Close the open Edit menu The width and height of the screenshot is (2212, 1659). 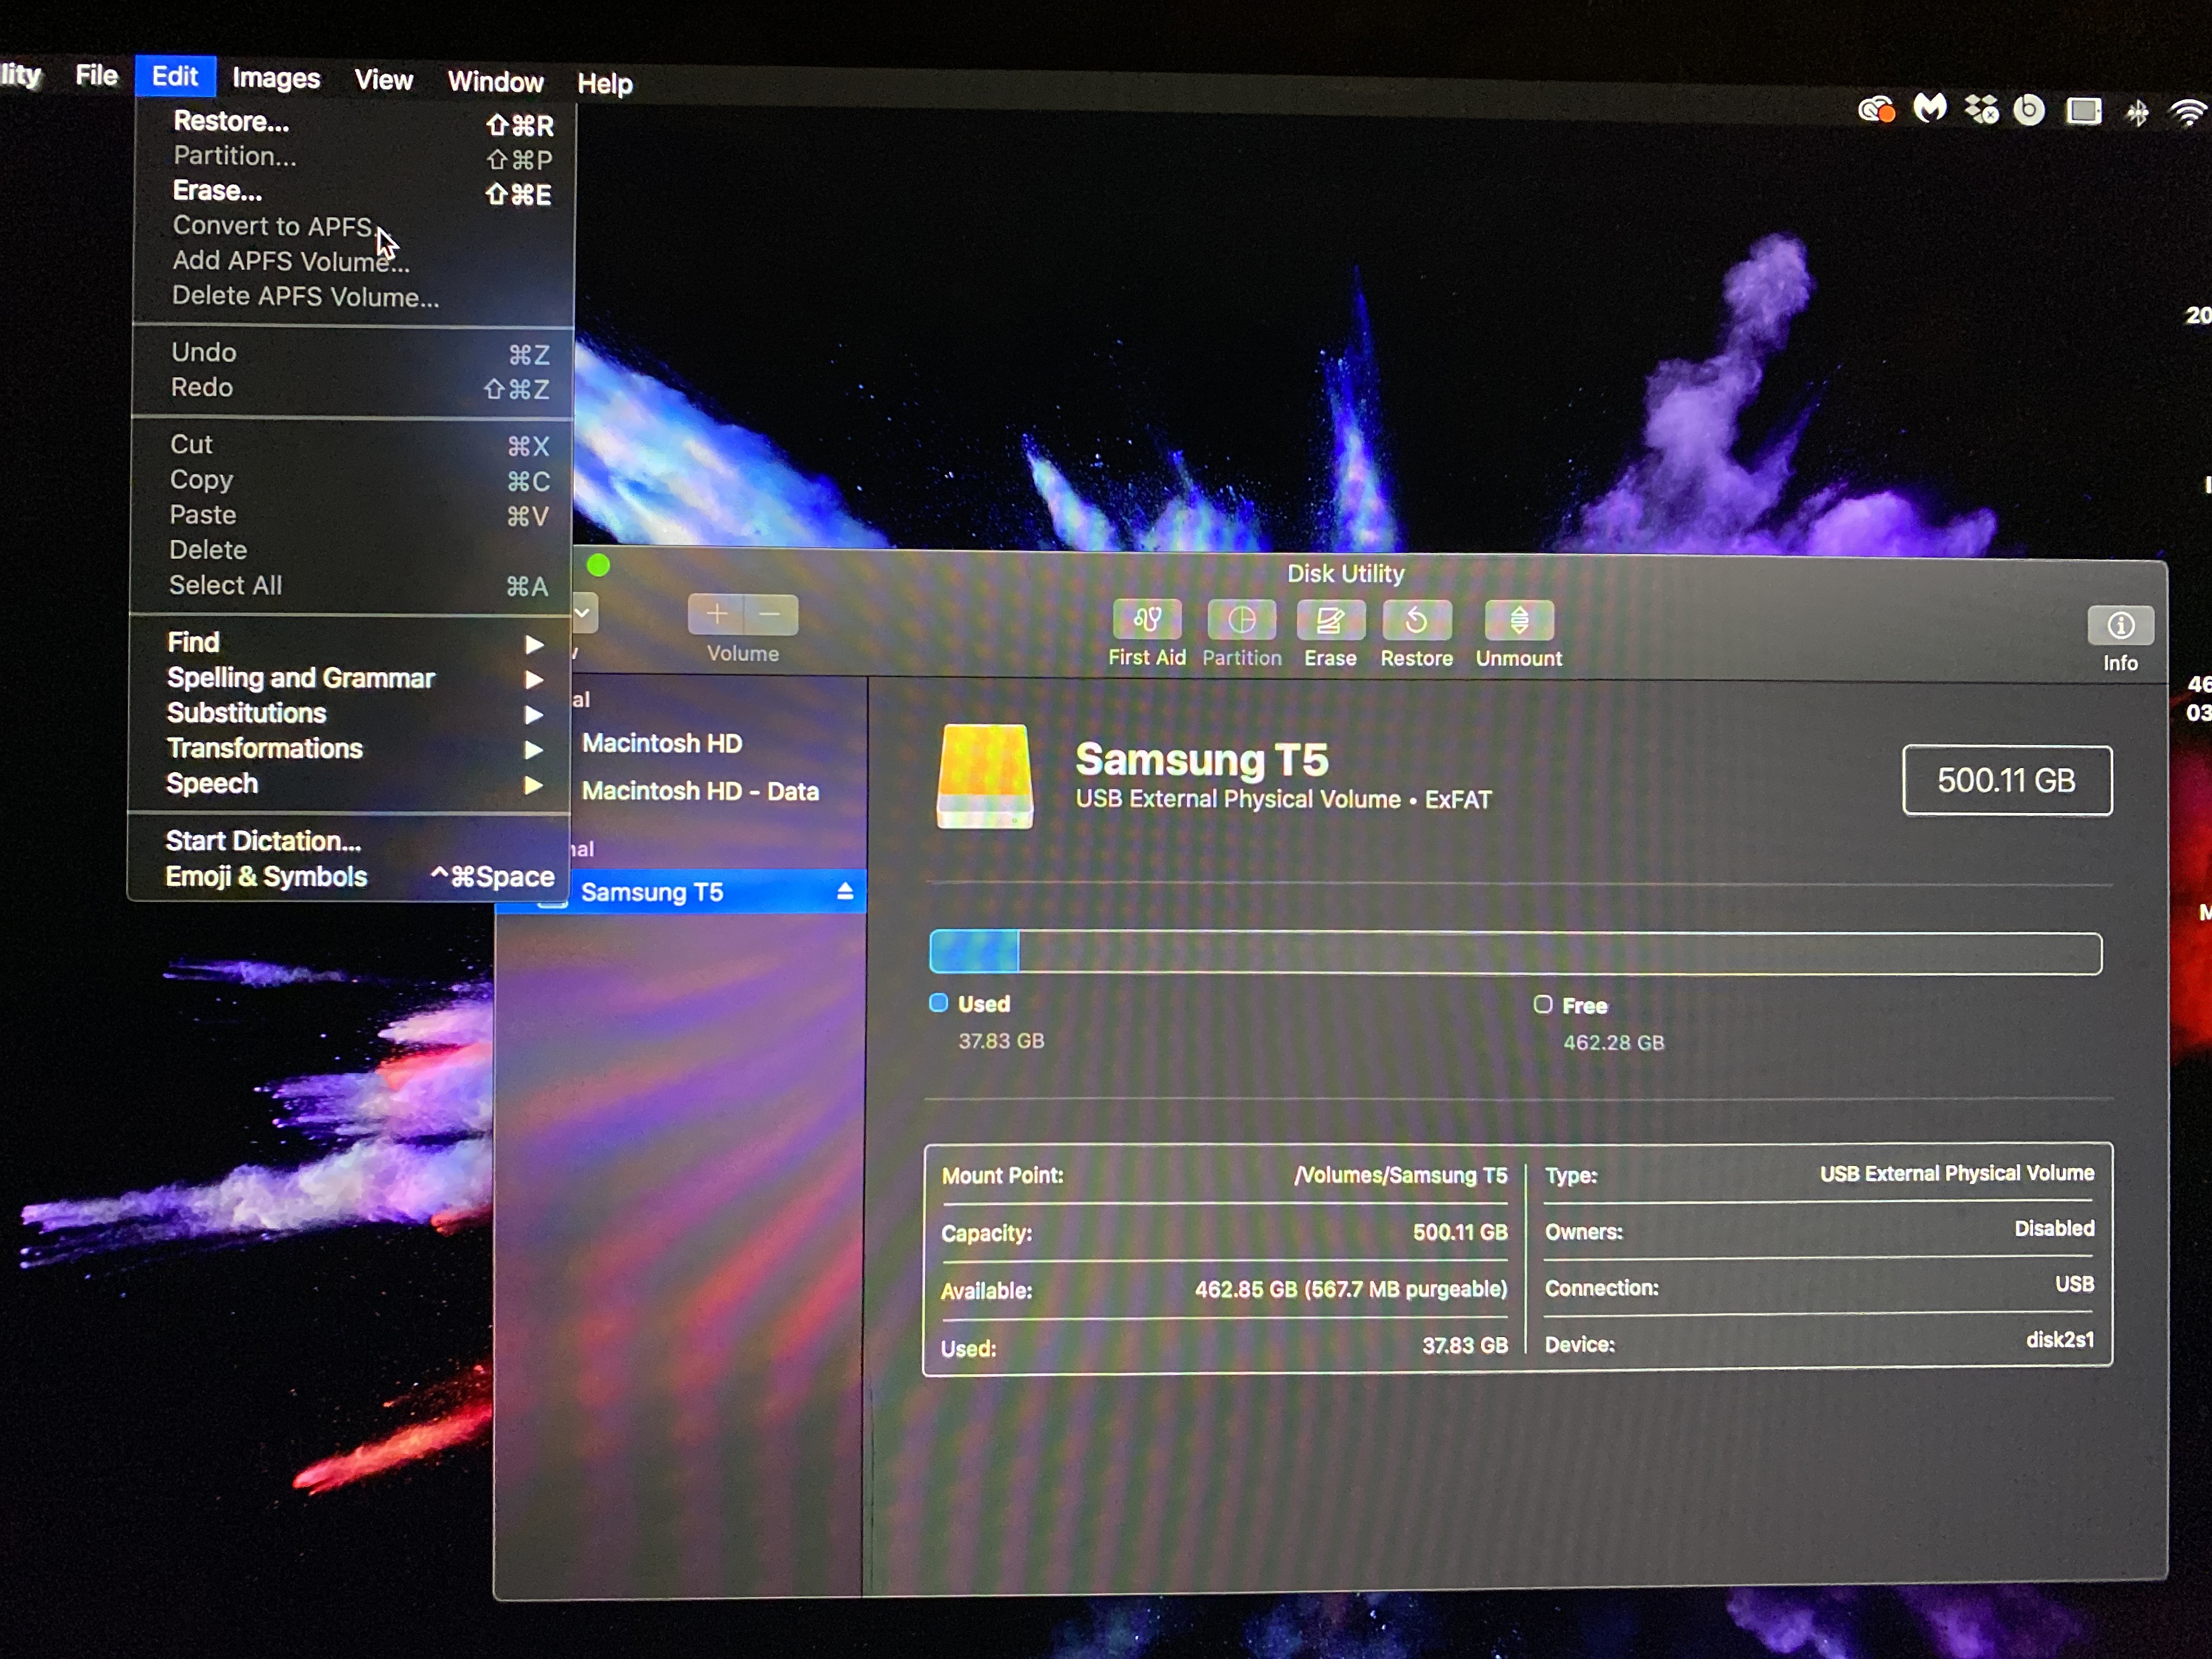coord(175,77)
